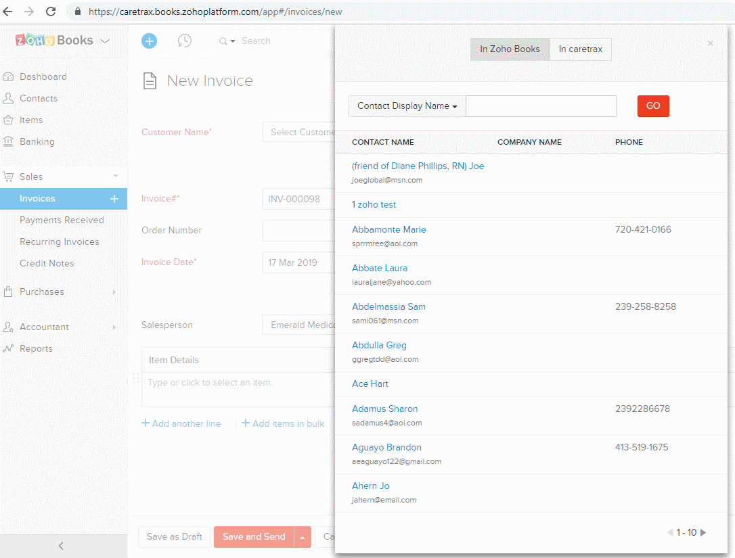
Task: Collapse the Sales section arrow
Action: [115, 176]
